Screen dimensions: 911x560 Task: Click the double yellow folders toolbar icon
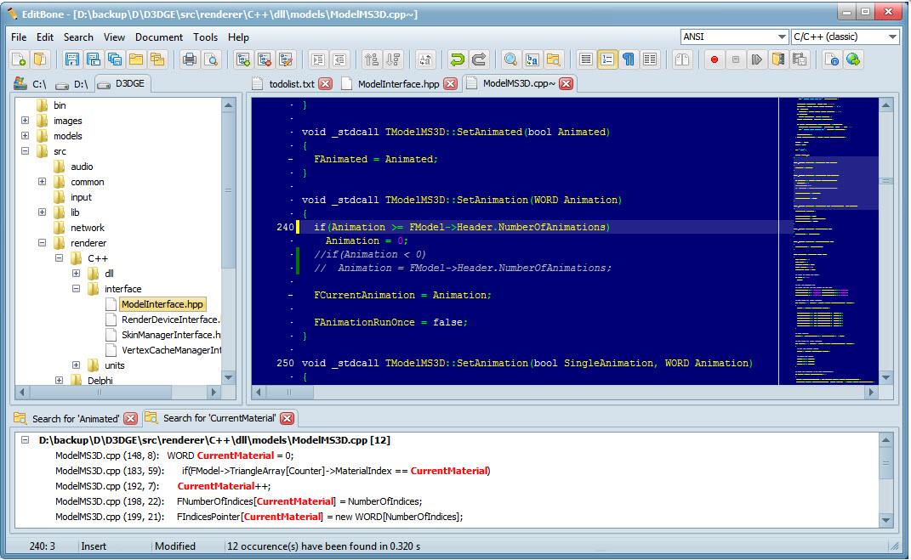click(x=157, y=59)
